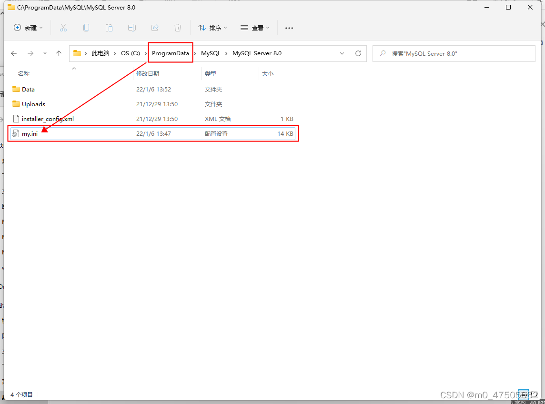545x404 pixels.
Task: Click the search box for MySQL Server 8.0
Action: [x=454, y=53]
